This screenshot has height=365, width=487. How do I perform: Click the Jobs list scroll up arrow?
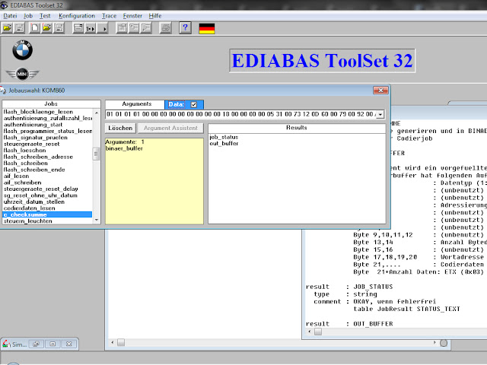pyautogui.click(x=97, y=113)
